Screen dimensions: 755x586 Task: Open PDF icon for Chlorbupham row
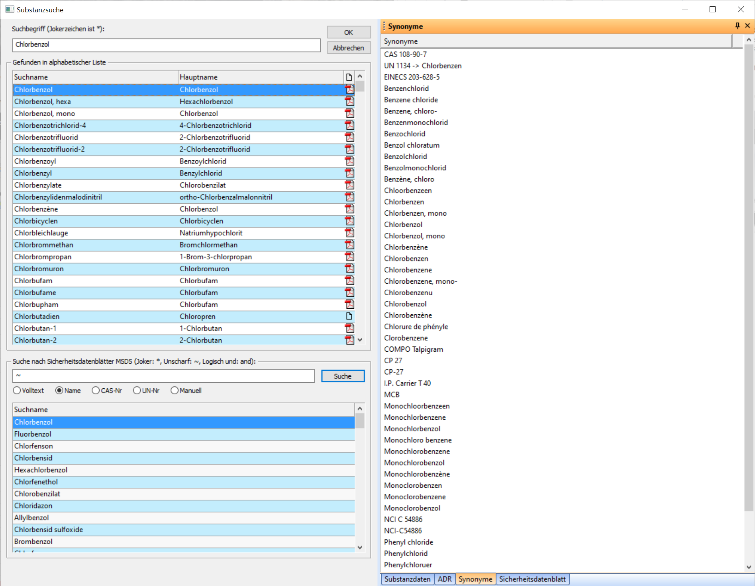pos(349,304)
